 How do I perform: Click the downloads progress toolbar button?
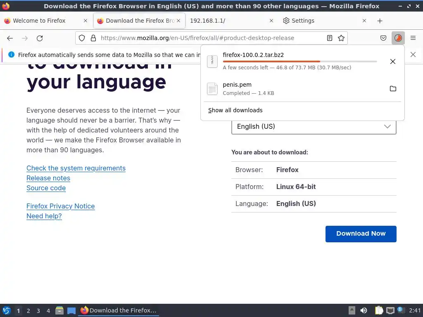coord(398,38)
